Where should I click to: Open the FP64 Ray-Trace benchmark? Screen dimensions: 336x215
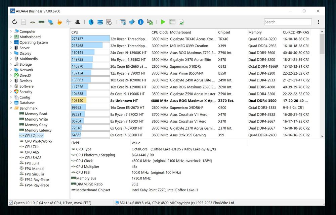[x=37, y=185]
